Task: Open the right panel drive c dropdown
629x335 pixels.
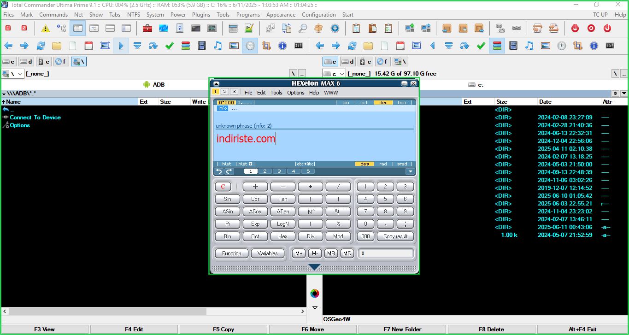Action: point(341,74)
